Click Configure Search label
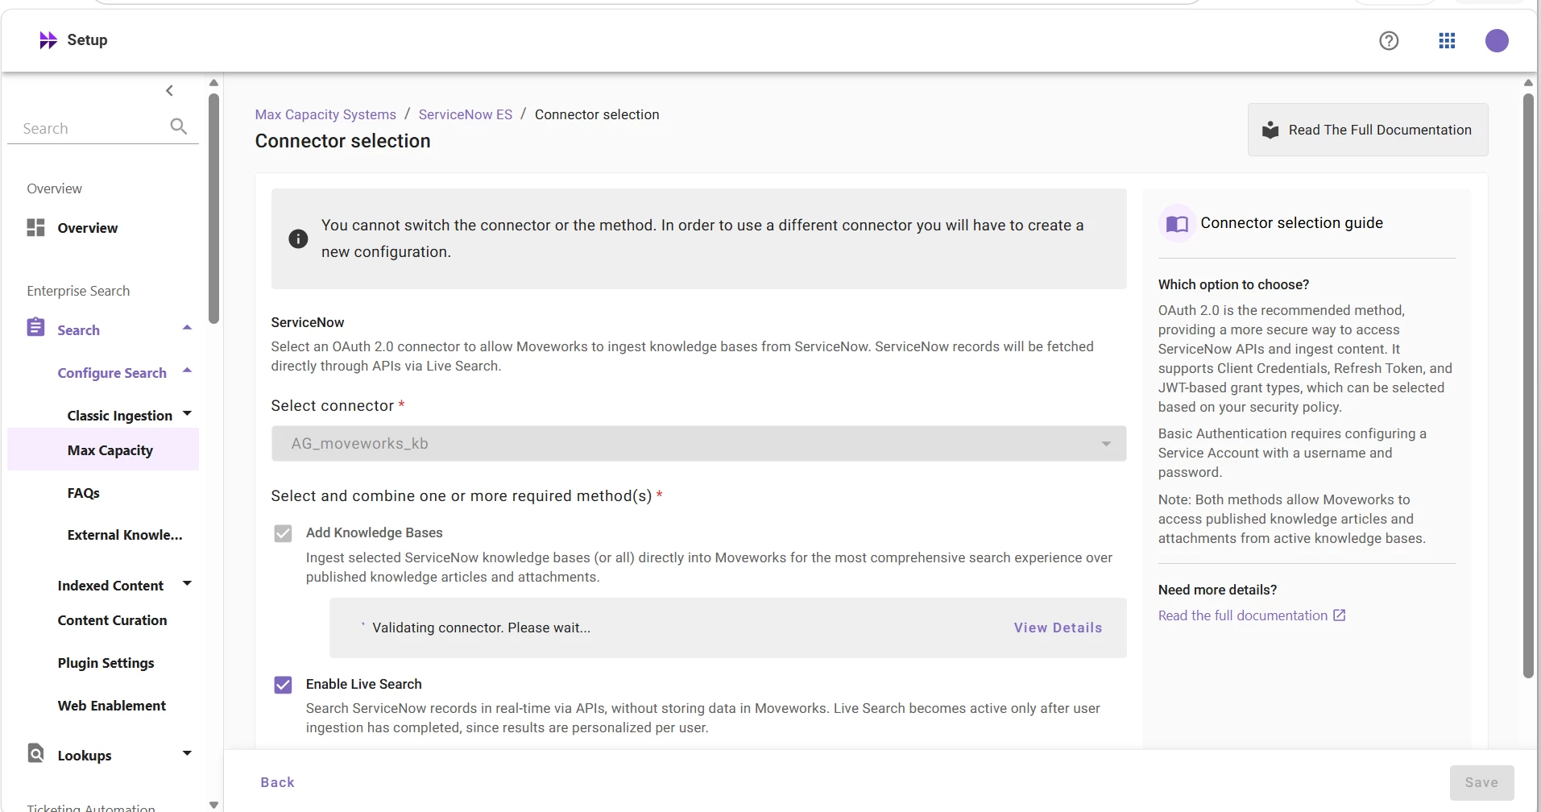This screenshot has width=1541, height=812. click(112, 373)
